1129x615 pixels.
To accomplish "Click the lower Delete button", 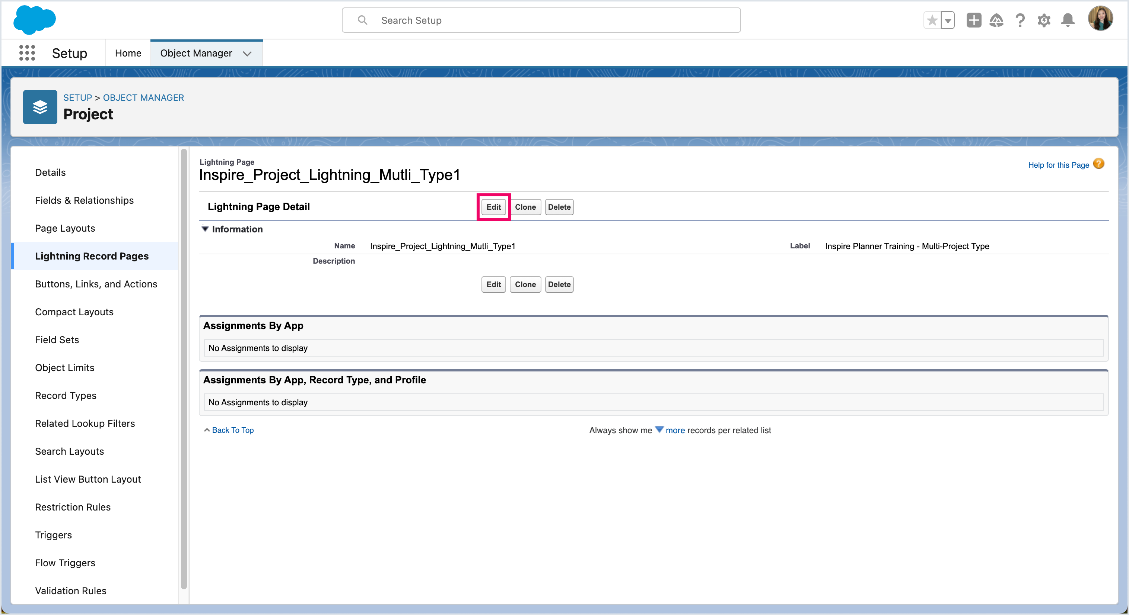I will (x=559, y=284).
